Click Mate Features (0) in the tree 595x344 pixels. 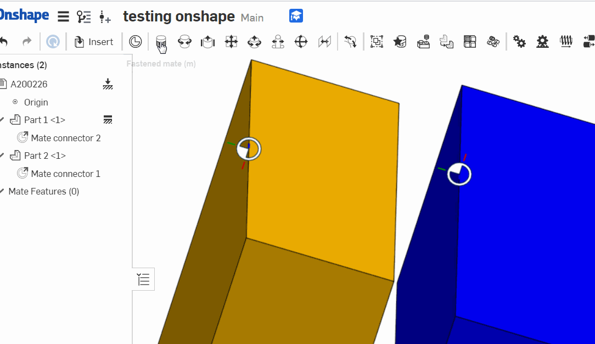pos(44,191)
